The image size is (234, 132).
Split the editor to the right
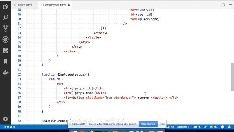pyautogui.click(x=223, y=5)
